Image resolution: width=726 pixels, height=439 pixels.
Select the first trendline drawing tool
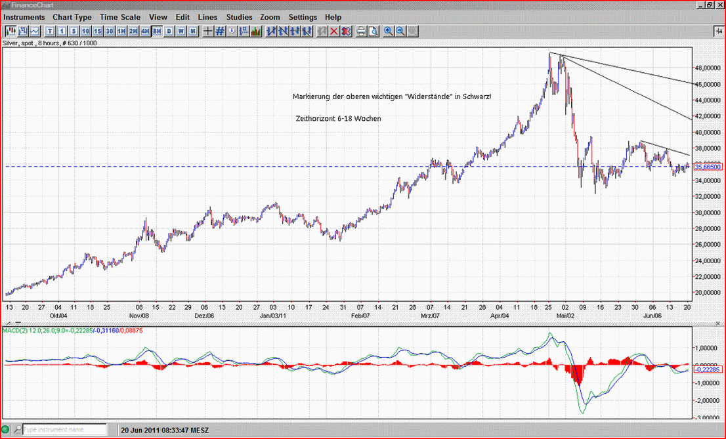[x=271, y=31]
